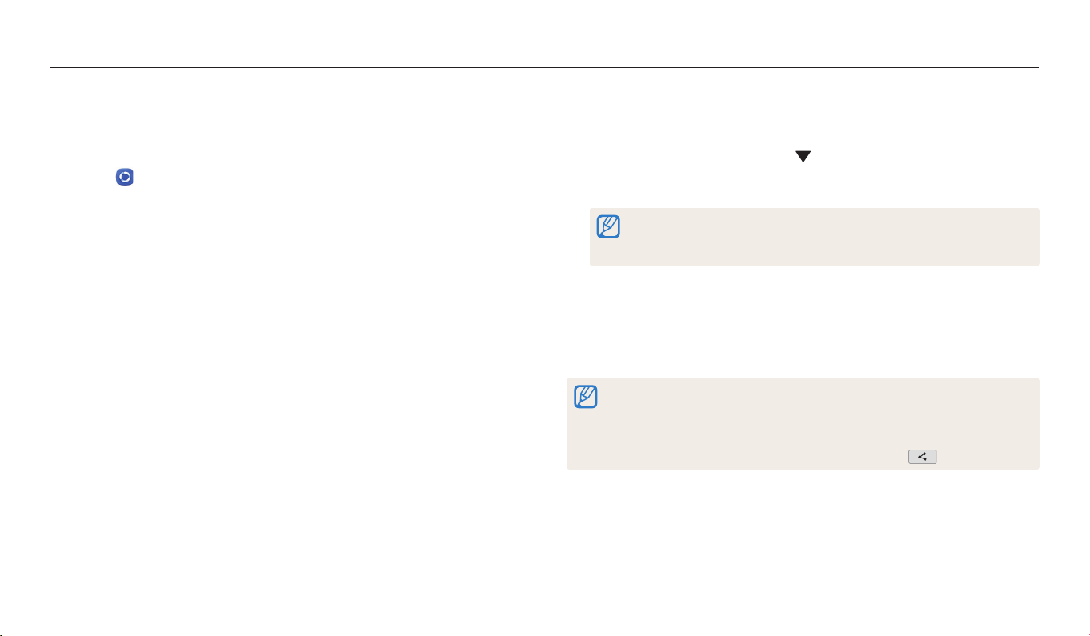This screenshot has width=1090, height=636.
Task: Open the blue rounded-square app icon
Action: [125, 177]
